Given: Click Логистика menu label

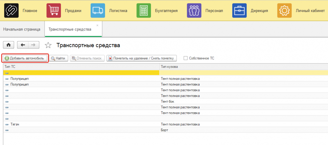Looking at the screenshot, I should pos(118,11).
